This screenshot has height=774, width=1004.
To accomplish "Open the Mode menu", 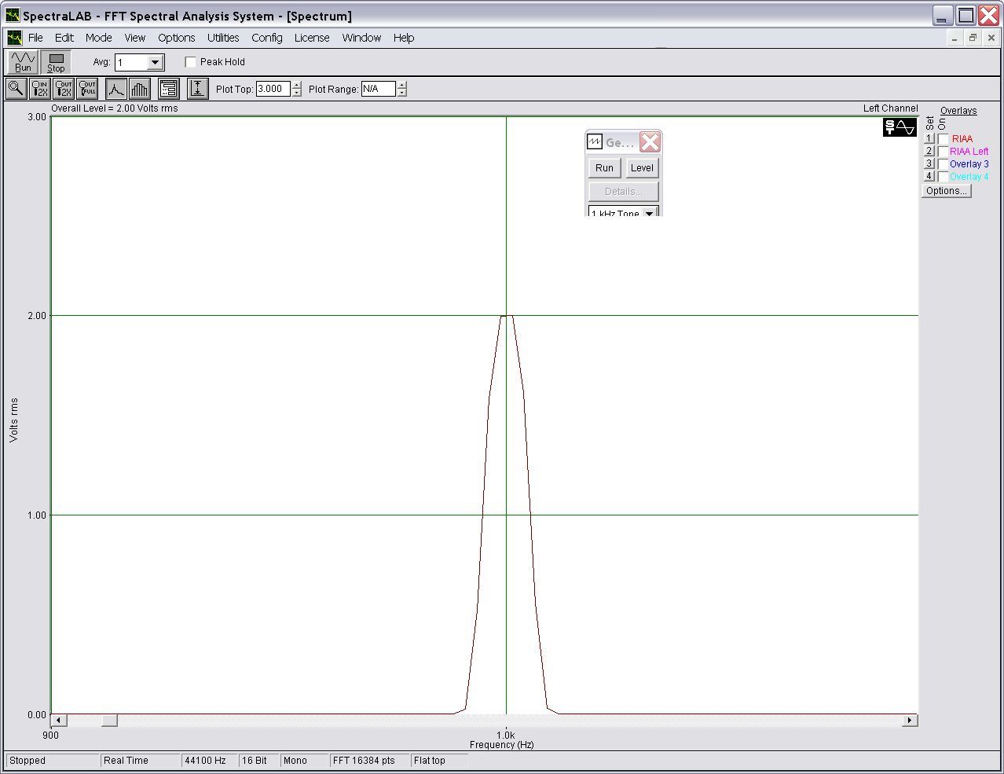I will point(99,38).
